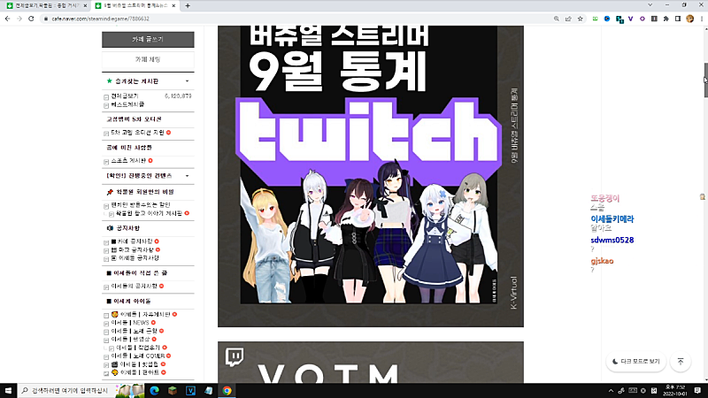The height and width of the screenshot is (398, 708).
Task: Open the 이세돌 | NEWS board
Action: [x=130, y=323]
